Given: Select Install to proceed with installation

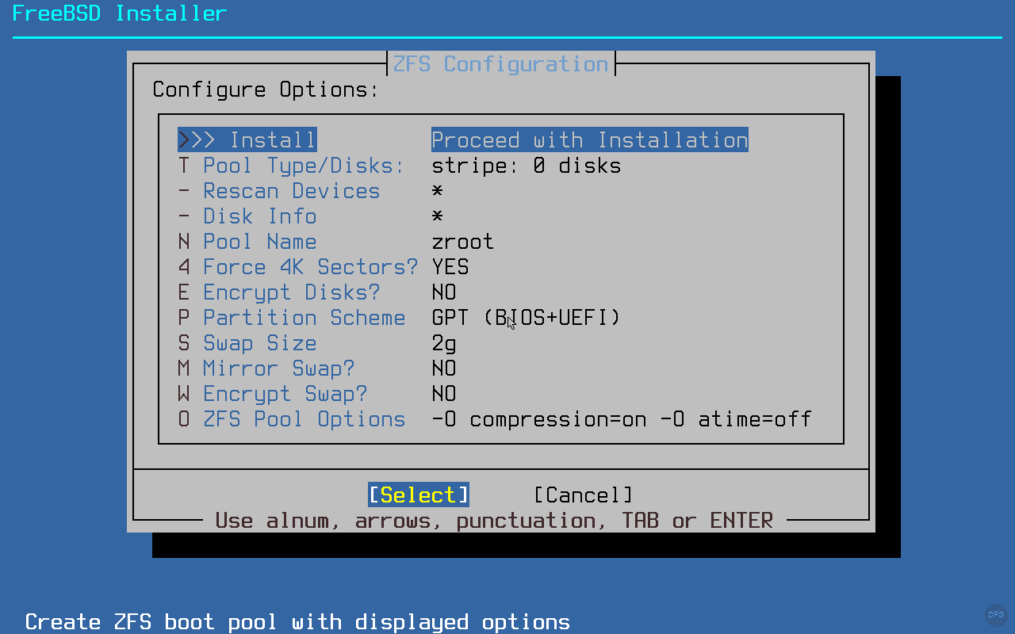Looking at the screenshot, I should [x=247, y=139].
